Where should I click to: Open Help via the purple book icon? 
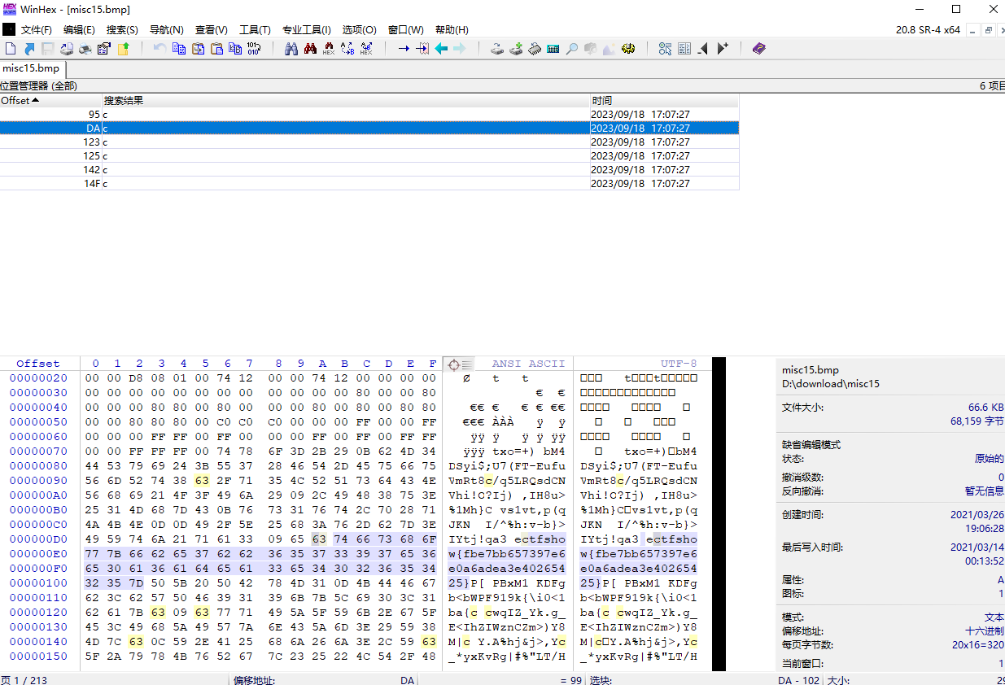click(x=759, y=49)
